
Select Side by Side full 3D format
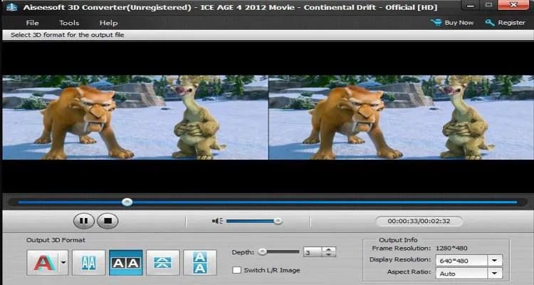click(125, 262)
